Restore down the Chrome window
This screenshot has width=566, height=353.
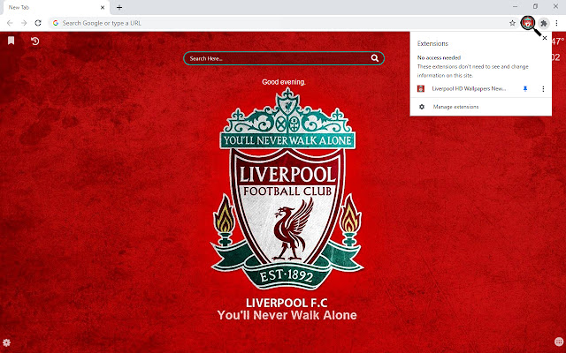click(535, 6)
